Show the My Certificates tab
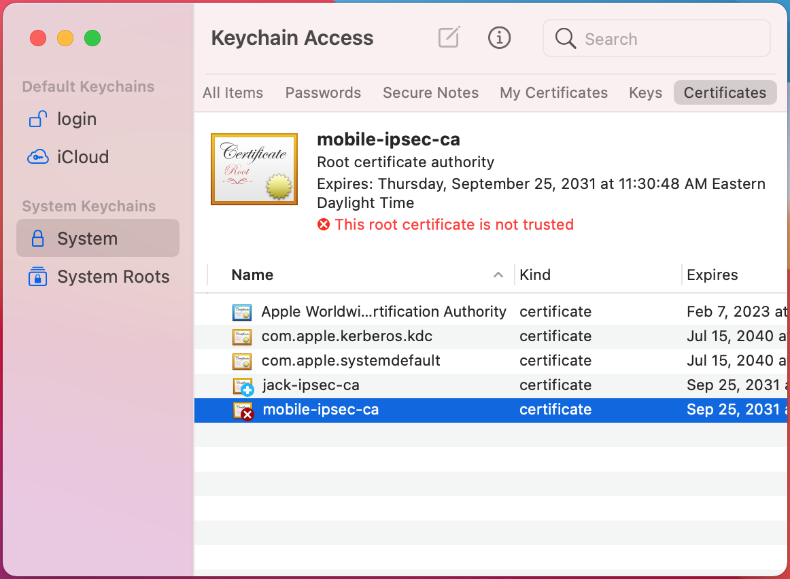 click(x=553, y=93)
